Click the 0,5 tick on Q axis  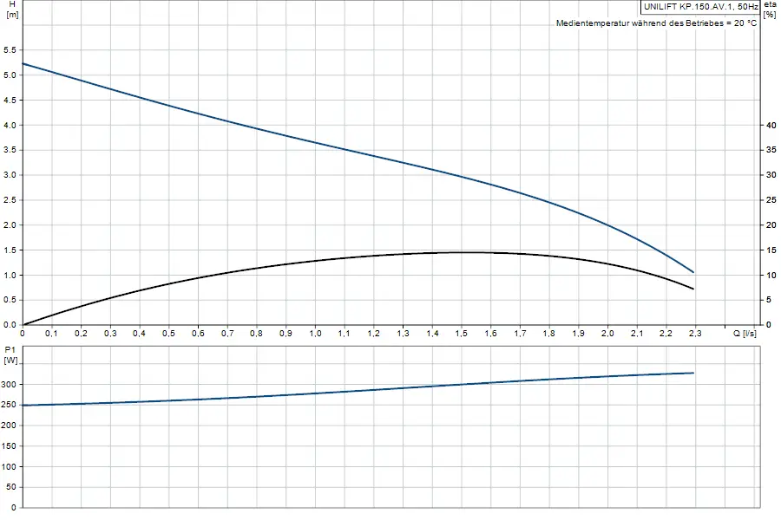pyautogui.click(x=168, y=334)
